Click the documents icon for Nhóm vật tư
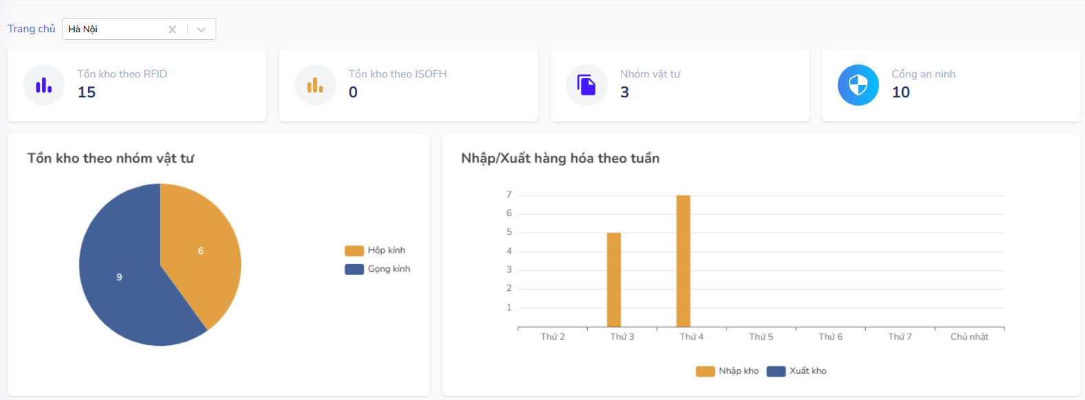 (x=586, y=85)
